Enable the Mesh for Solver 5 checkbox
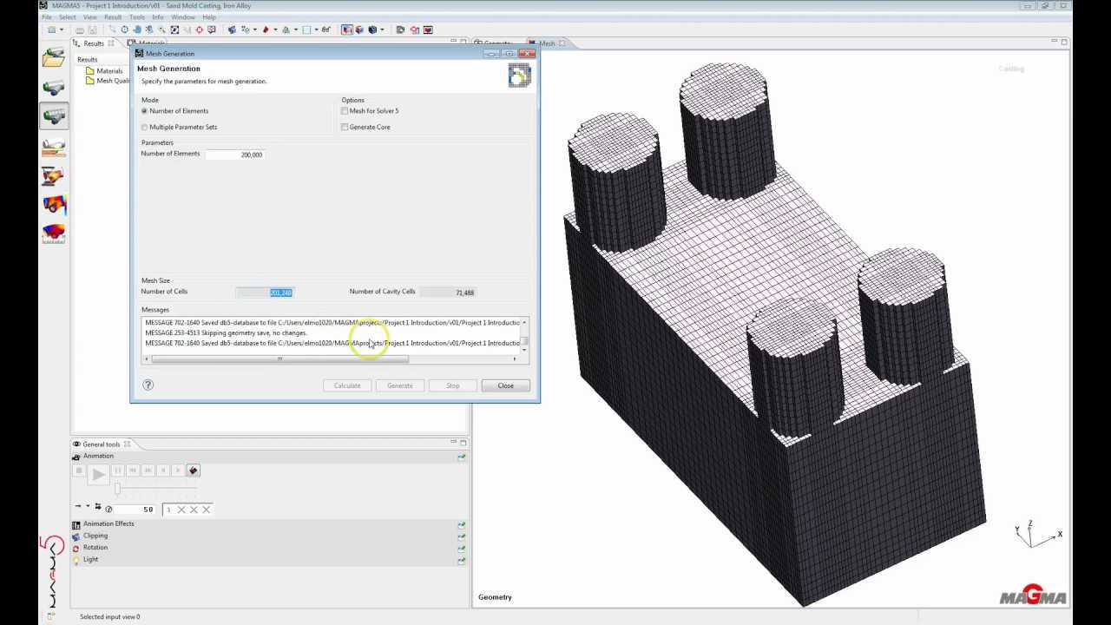 [x=345, y=111]
